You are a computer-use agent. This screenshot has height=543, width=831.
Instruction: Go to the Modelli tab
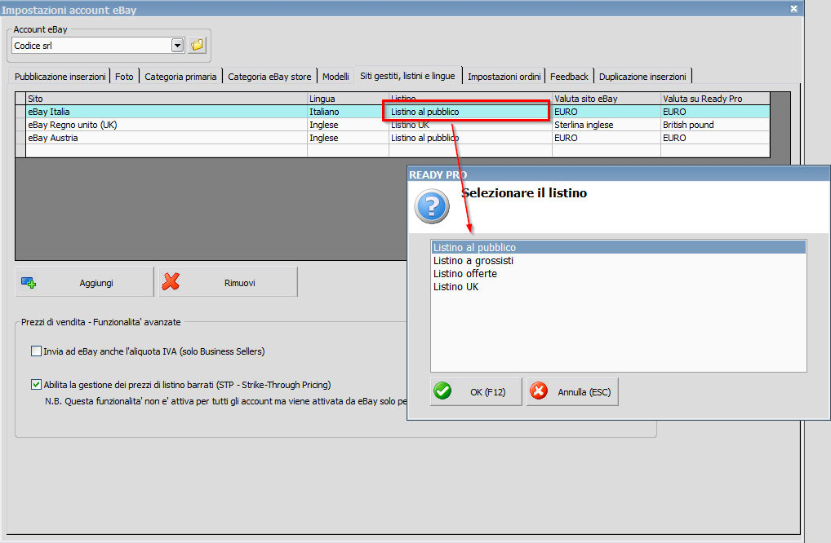pos(336,77)
